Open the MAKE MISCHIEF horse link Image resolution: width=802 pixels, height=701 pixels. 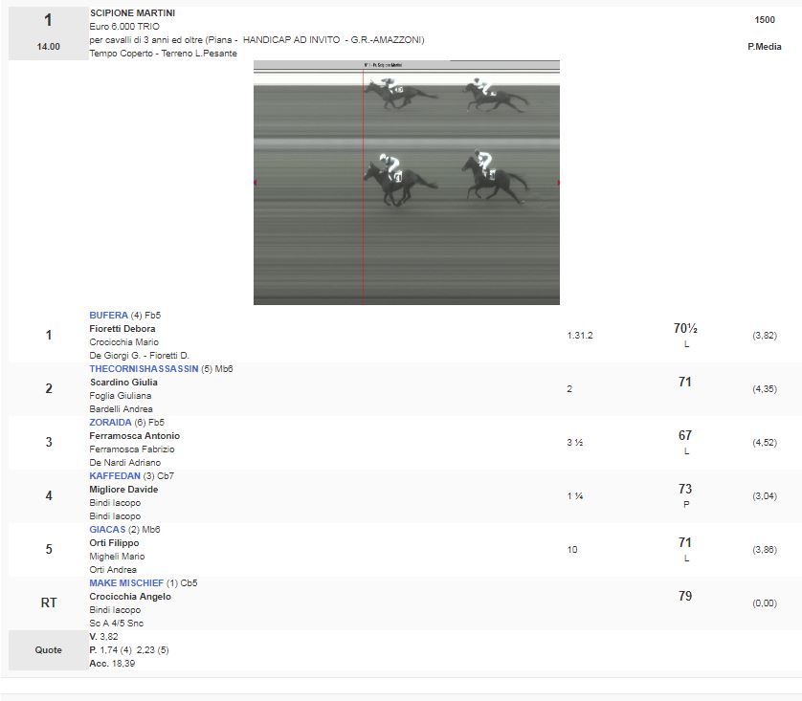click(127, 583)
